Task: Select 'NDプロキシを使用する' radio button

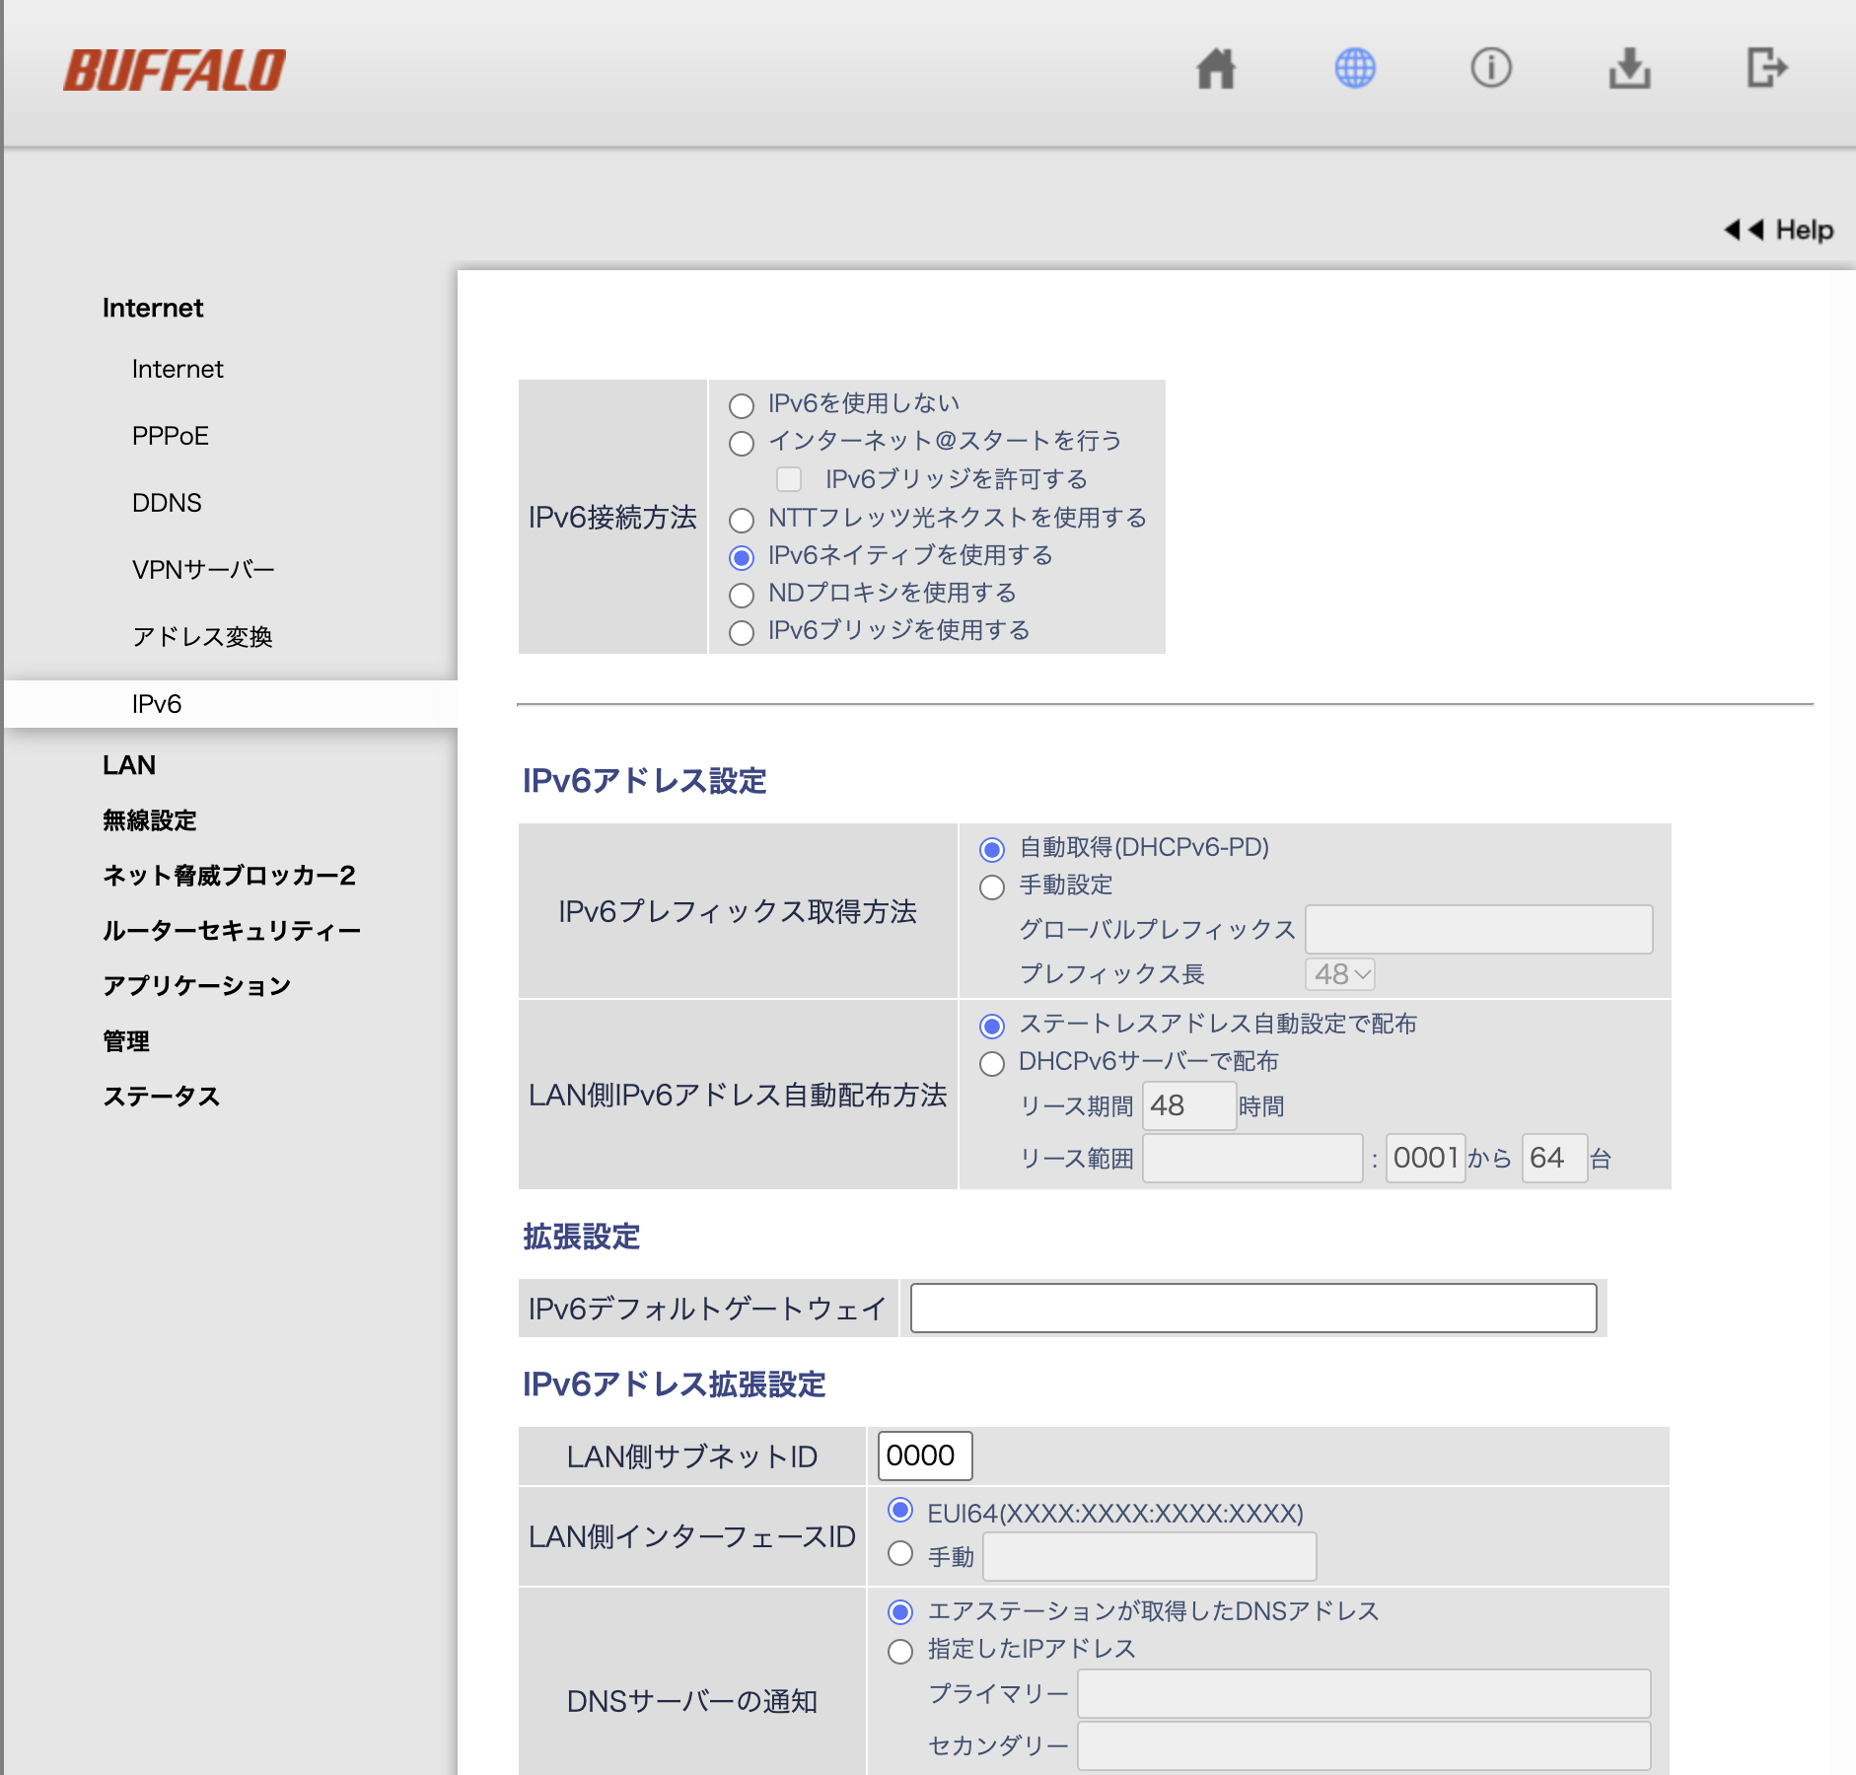Action: click(x=742, y=595)
